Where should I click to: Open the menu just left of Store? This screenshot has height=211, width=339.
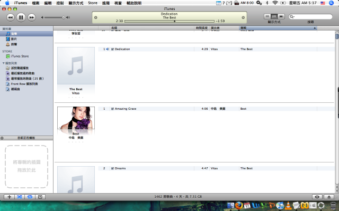click(76, 3)
